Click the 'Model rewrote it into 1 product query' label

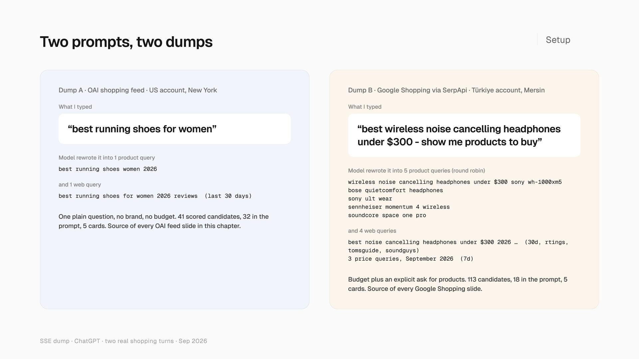point(106,158)
